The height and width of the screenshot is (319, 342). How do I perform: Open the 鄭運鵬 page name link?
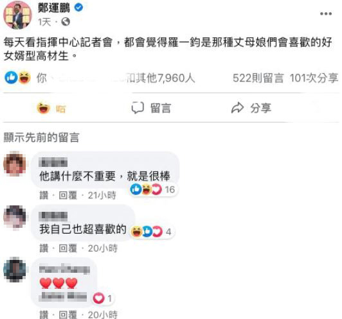click(x=54, y=8)
